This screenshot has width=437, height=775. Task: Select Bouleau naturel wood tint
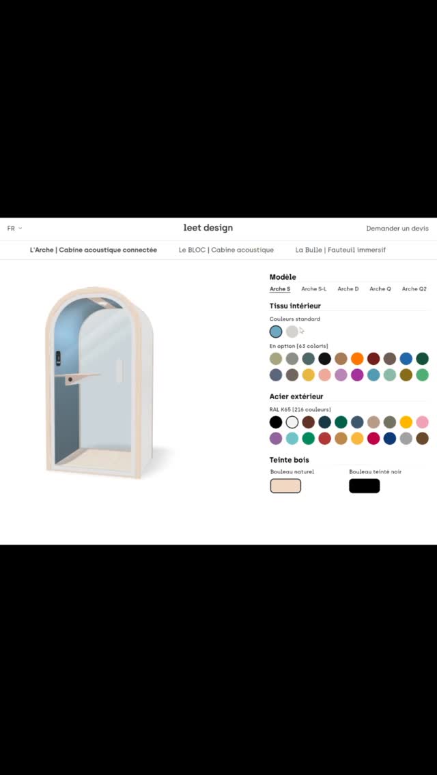click(x=285, y=486)
